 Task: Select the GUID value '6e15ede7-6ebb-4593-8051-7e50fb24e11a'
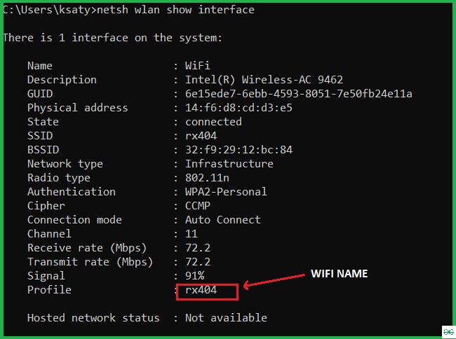click(x=299, y=94)
